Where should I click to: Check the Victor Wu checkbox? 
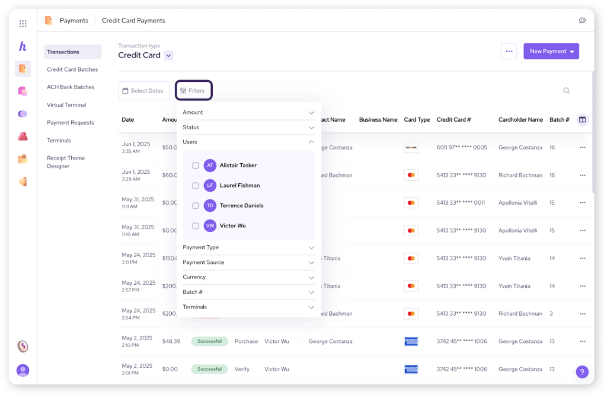pyautogui.click(x=196, y=226)
